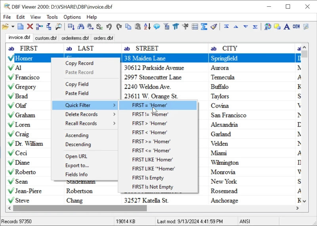Screen dimensions: 317x226
Task: Click the binoculars Find icon
Action: pyautogui.click(x=81, y=27)
